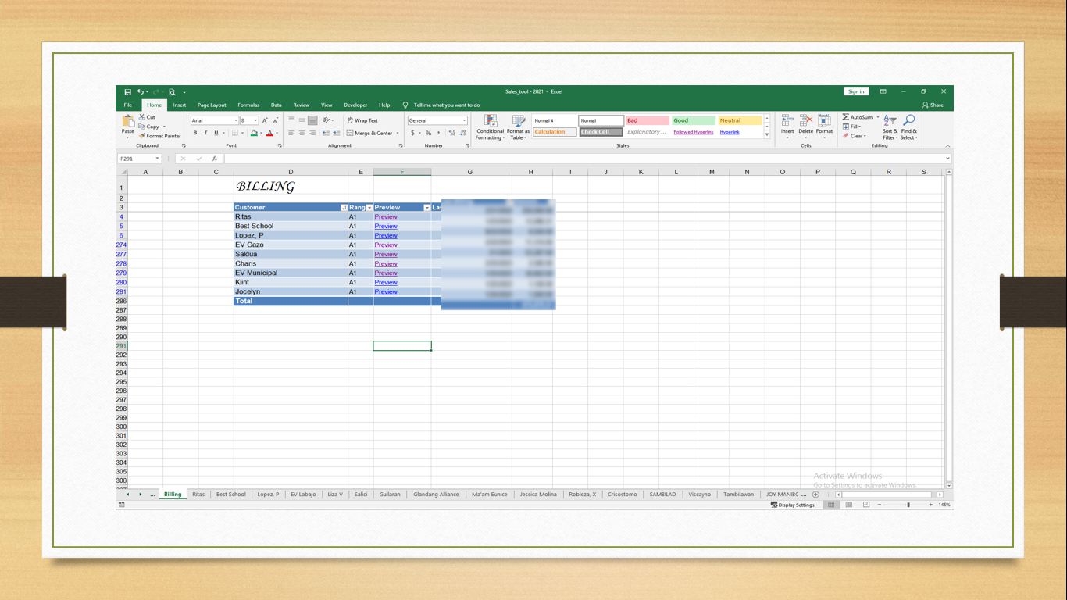Cut the selected cell contents

coord(147,117)
